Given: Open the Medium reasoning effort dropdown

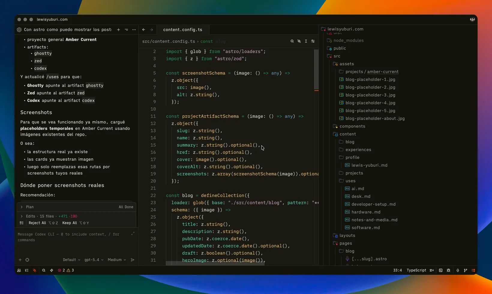Looking at the screenshot, I should (x=117, y=260).
